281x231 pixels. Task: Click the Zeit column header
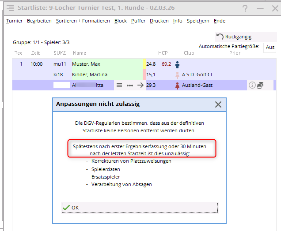35,53
